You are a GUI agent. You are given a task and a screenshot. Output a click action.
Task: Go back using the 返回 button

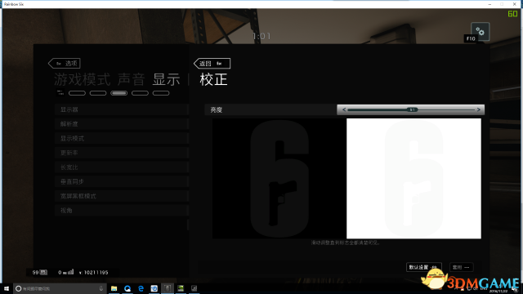click(x=212, y=64)
